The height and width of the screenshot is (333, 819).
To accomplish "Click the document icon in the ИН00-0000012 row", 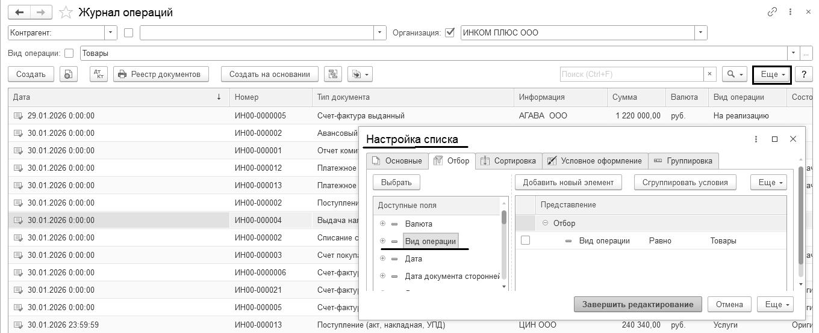I will coord(18,168).
